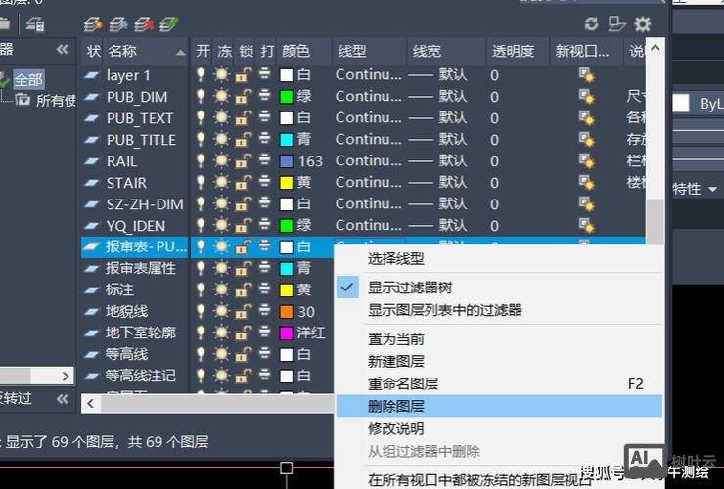Lock the STAIR layer padlock
The width and height of the screenshot is (724, 489).
pyautogui.click(x=244, y=182)
